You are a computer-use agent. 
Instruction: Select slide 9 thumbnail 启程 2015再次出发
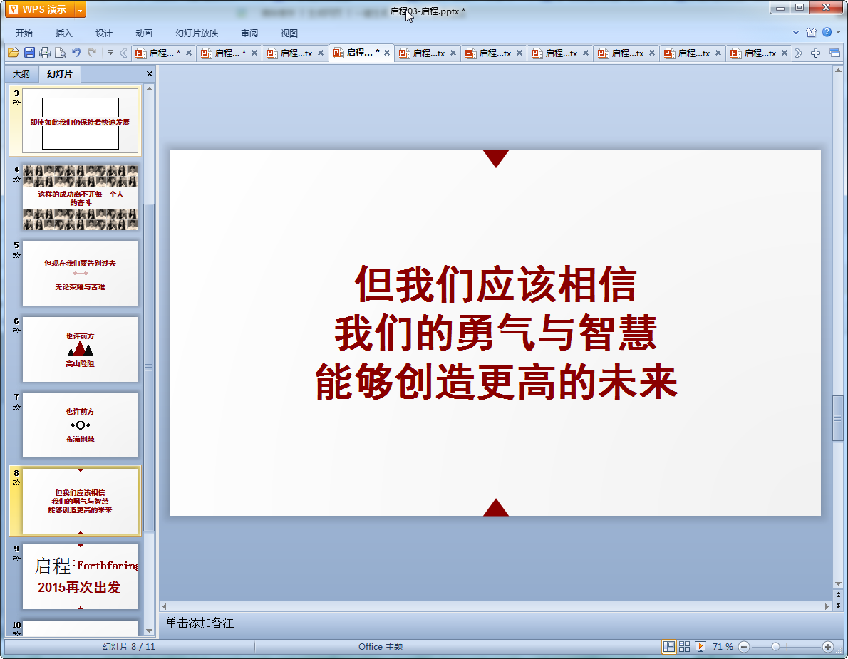point(80,577)
